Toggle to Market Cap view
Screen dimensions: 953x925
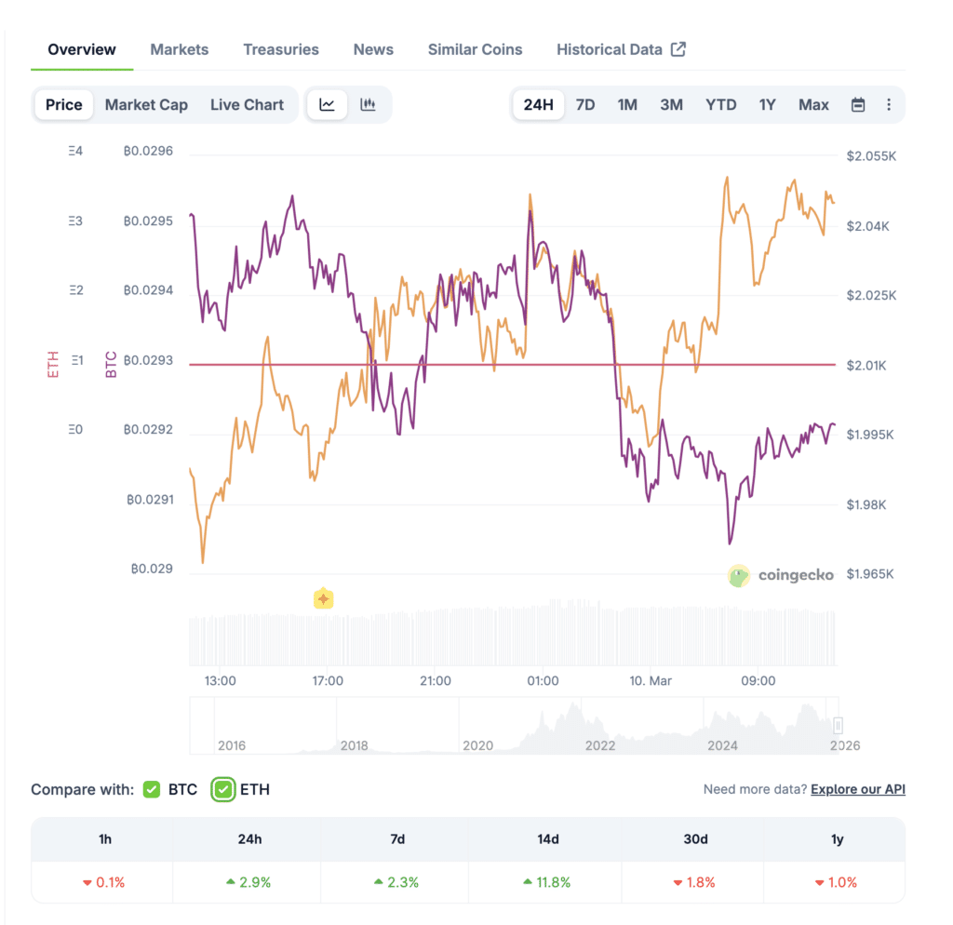click(146, 104)
